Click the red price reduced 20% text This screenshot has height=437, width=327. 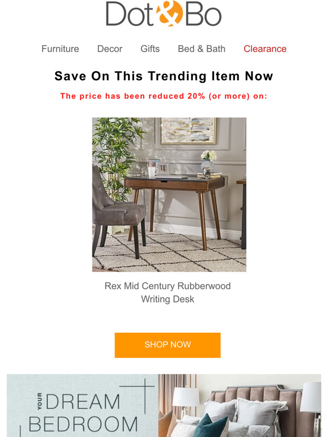click(x=163, y=96)
